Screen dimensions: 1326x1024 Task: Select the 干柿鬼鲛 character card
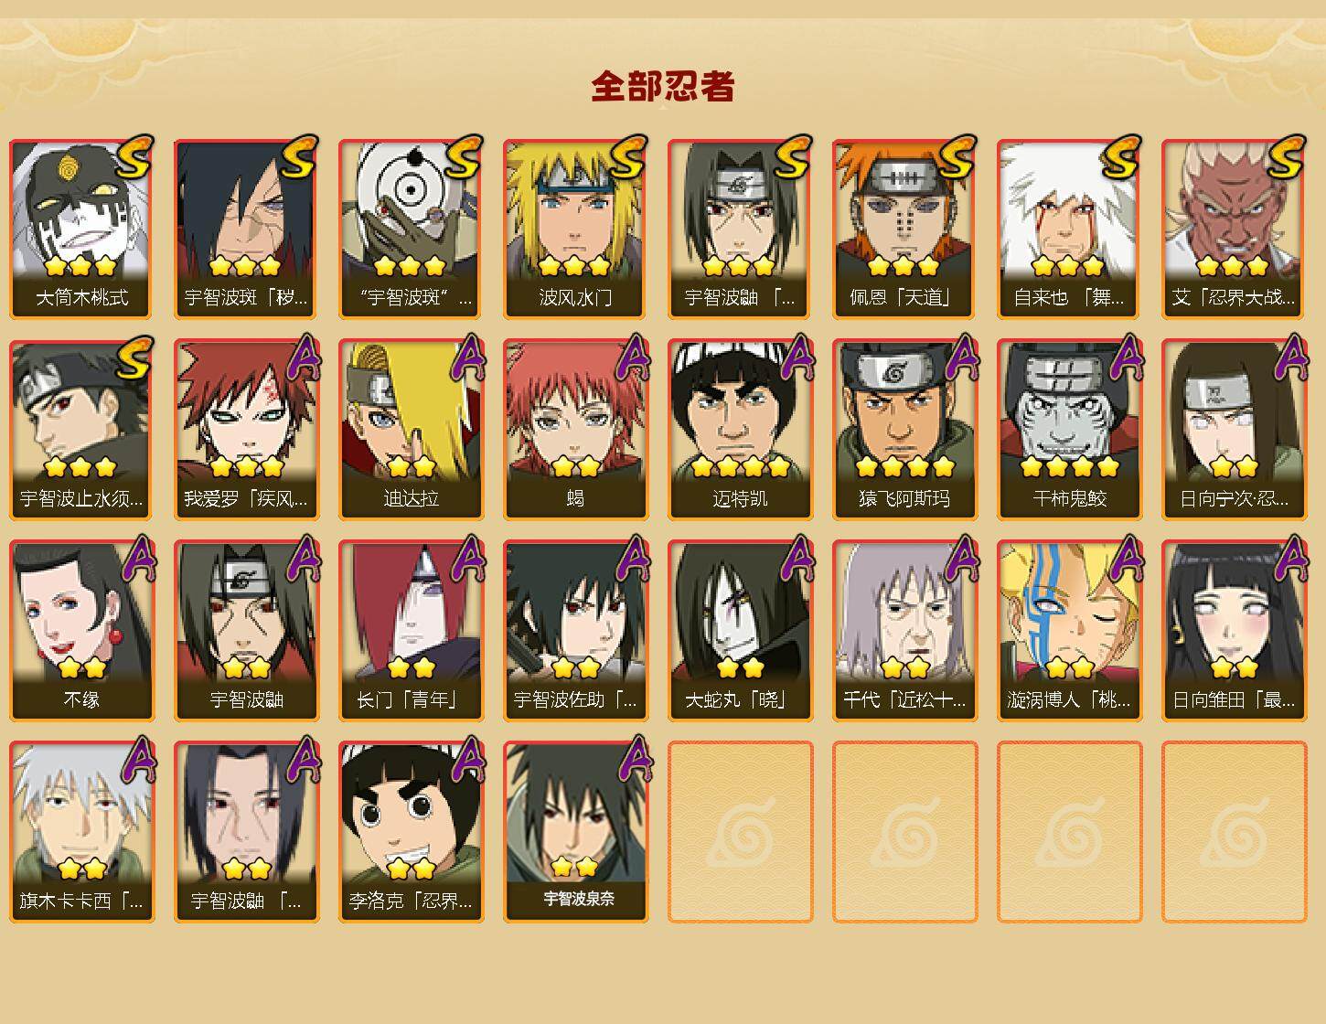pos(1069,430)
